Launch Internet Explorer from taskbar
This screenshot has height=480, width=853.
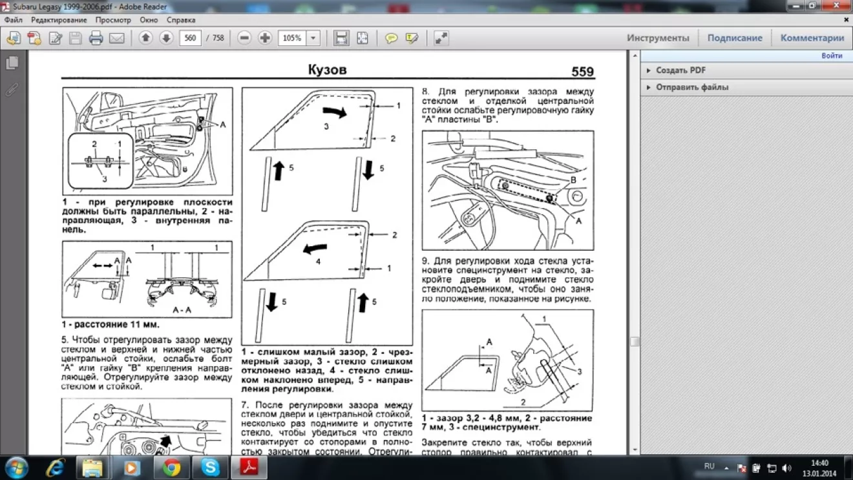click(54, 467)
